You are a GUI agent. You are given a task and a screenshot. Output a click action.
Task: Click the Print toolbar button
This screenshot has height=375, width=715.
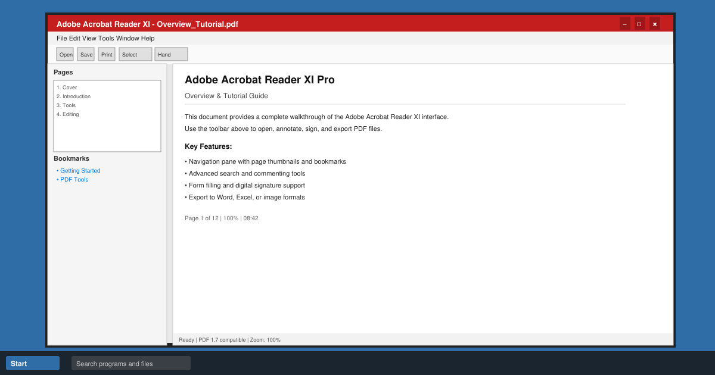coord(107,54)
